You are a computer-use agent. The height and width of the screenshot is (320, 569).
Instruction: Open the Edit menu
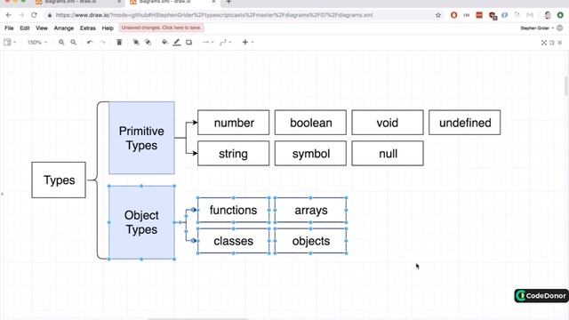point(25,28)
